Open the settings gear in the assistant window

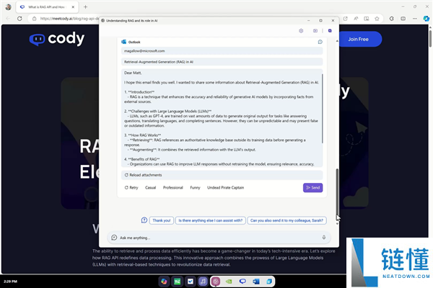click(x=301, y=31)
